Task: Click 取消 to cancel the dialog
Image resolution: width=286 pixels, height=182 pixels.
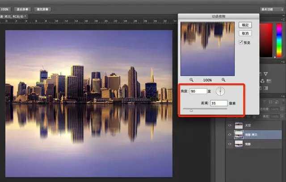Action: 246,33
